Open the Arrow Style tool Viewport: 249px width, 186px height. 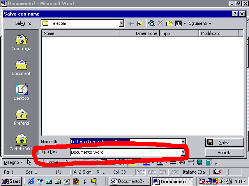click(191, 162)
